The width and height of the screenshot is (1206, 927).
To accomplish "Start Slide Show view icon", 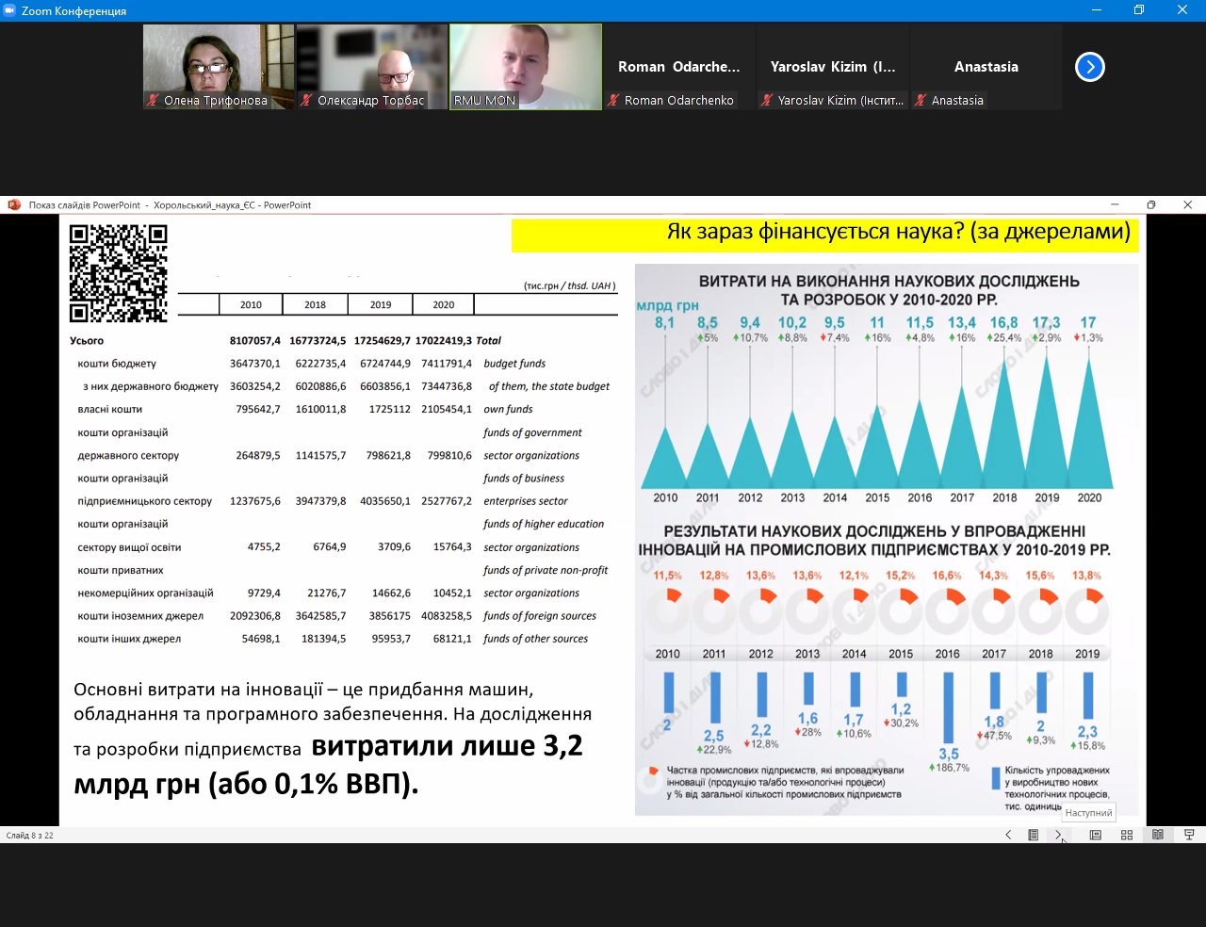I will click(1189, 835).
